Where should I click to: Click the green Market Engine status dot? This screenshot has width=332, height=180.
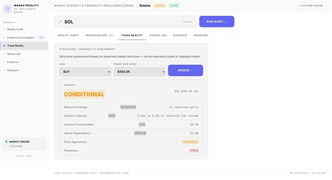[6, 141]
